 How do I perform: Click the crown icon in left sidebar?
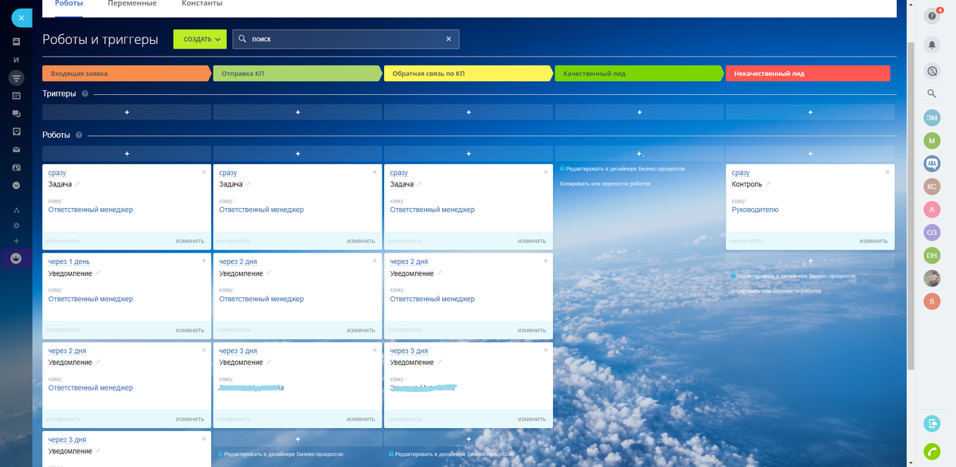(x=16, y=258)
